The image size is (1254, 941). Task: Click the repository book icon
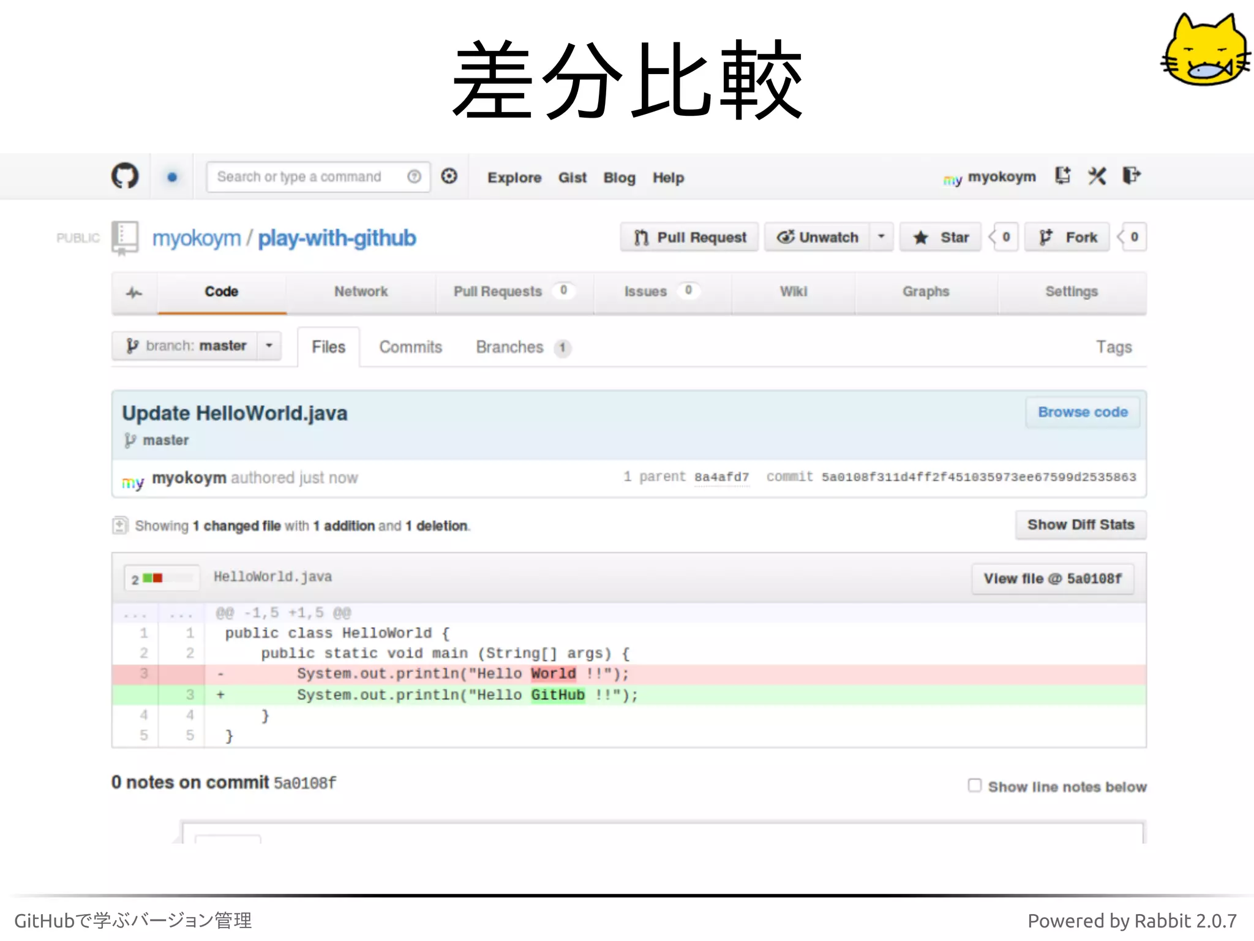pos(125,238)
